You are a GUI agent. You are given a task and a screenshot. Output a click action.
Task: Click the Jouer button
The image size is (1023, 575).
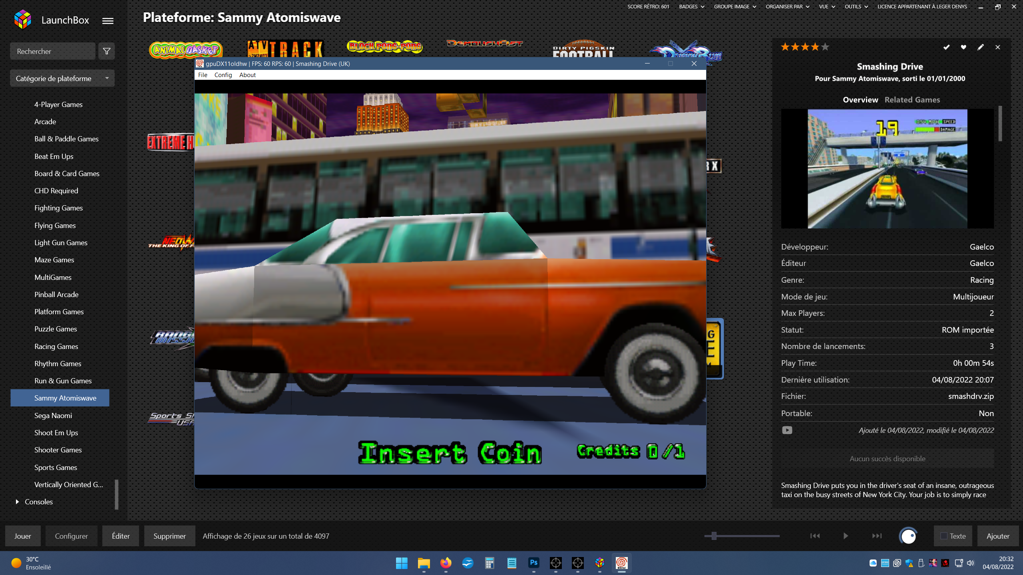click(x=23, y=536)
